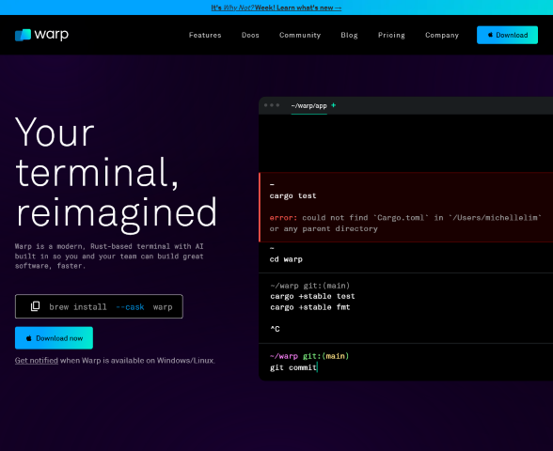553x451 pixels.
Task: Click the green plus new tab icon
Action: pyautogui.click(x=333, y=105)
